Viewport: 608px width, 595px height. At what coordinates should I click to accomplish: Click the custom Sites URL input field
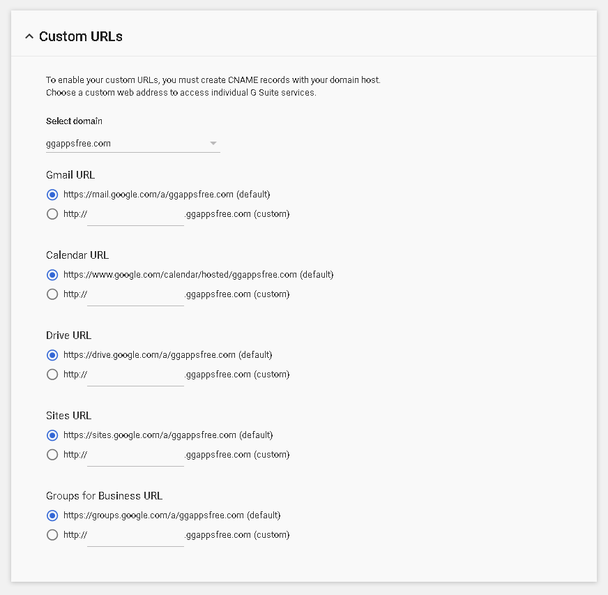(x=135, y=456)
